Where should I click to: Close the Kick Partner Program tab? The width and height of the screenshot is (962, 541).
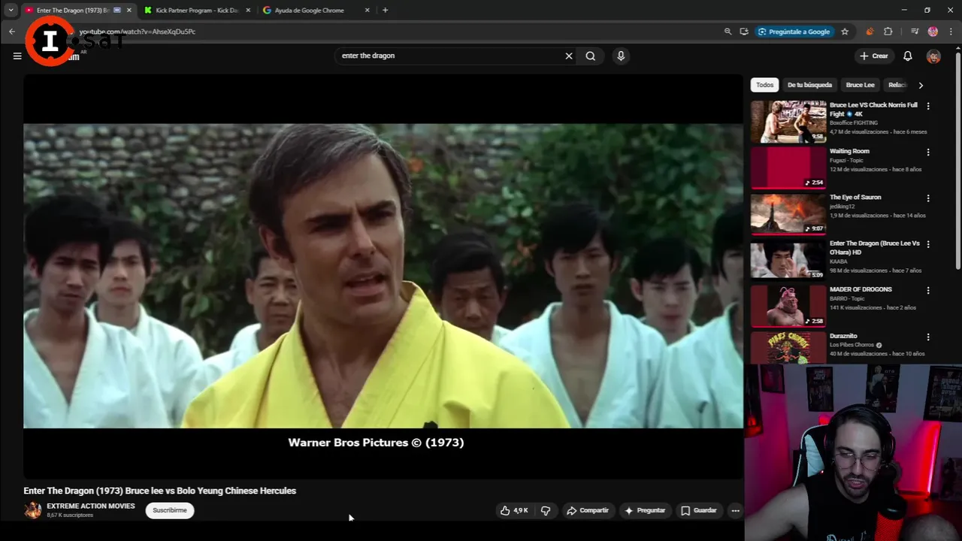pos(248,11)
